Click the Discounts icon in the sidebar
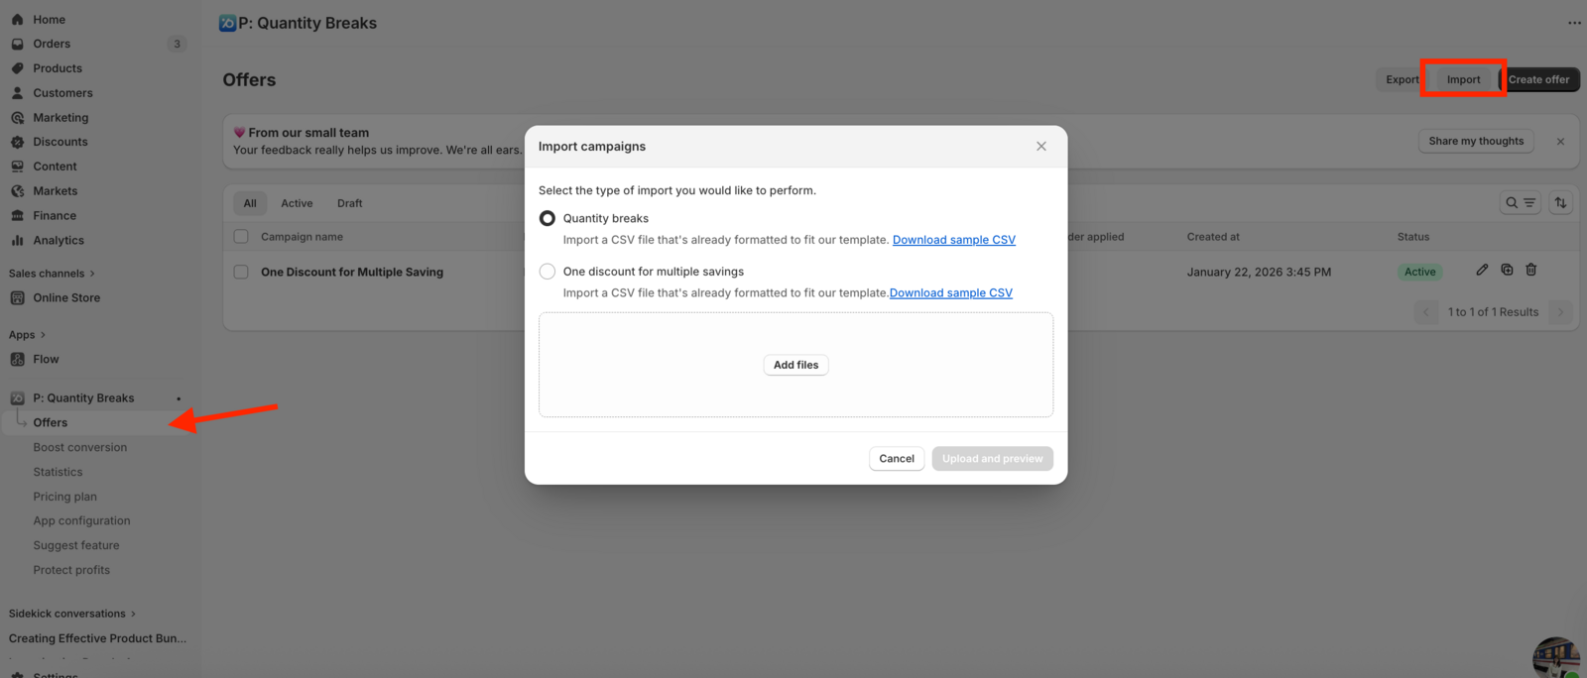 [x=17, y=142]
